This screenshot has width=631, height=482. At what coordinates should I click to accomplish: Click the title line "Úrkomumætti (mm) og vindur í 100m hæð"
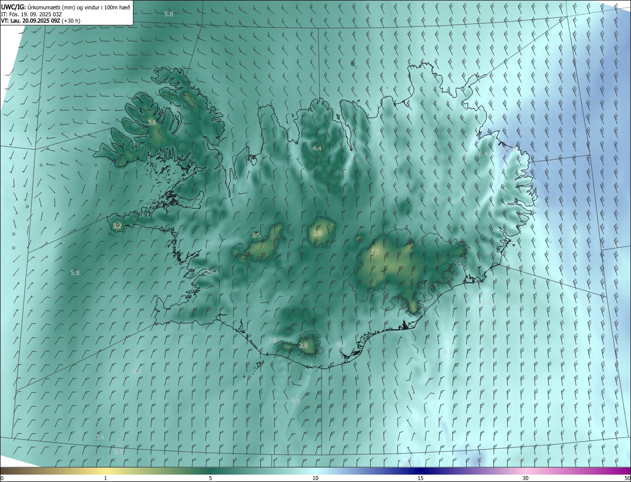click(x=79, y=7)
